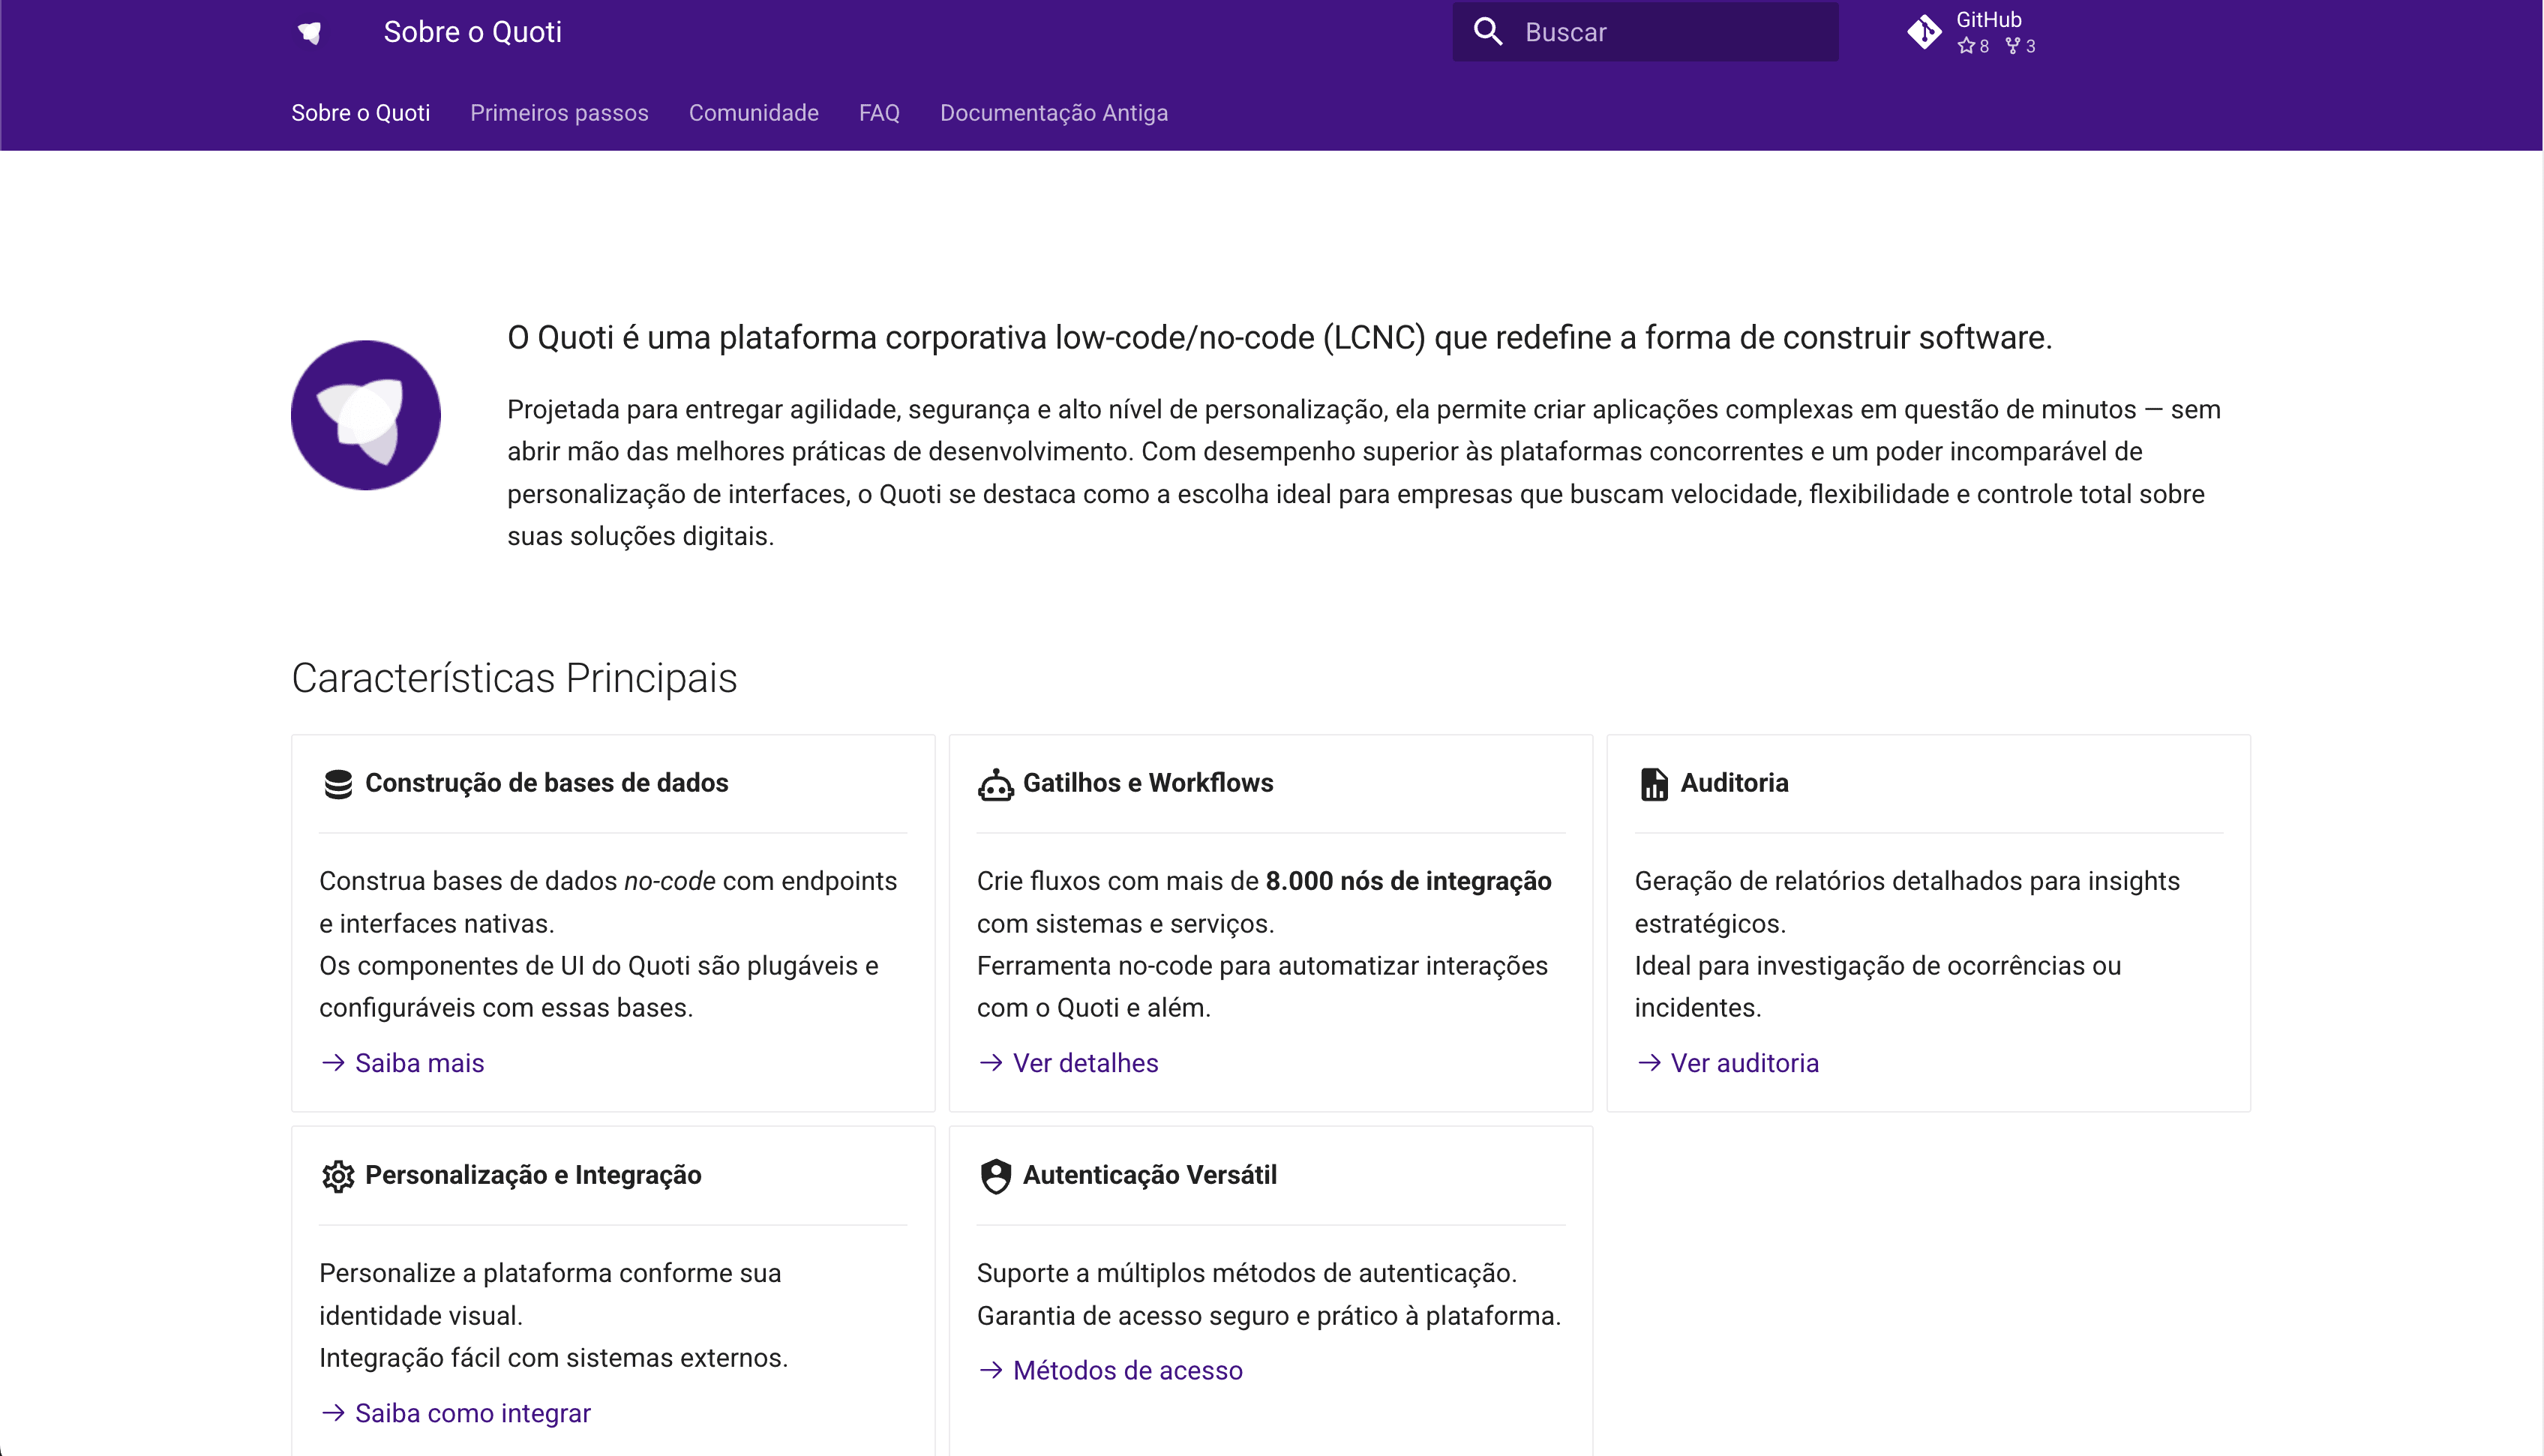Click the text Os componentes de UI do Quoti
The width and height of the screenshot is (2544, 1456).
coord(599,987)
